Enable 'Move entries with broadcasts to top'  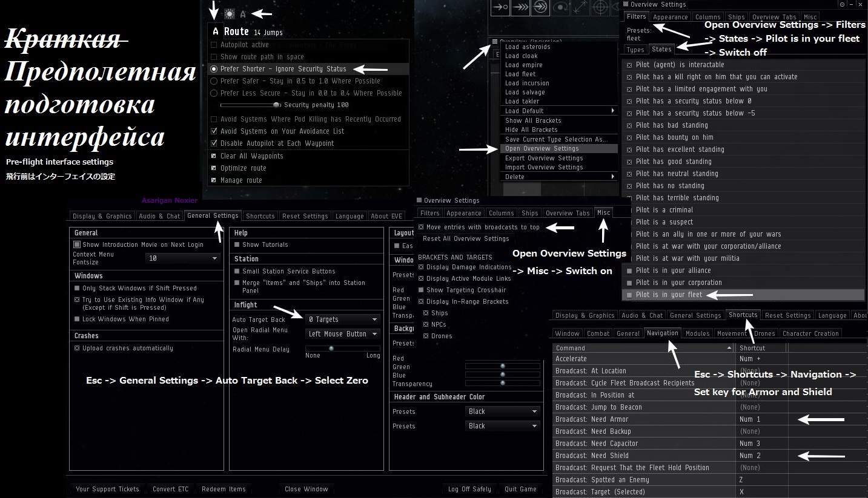[422, 227]
